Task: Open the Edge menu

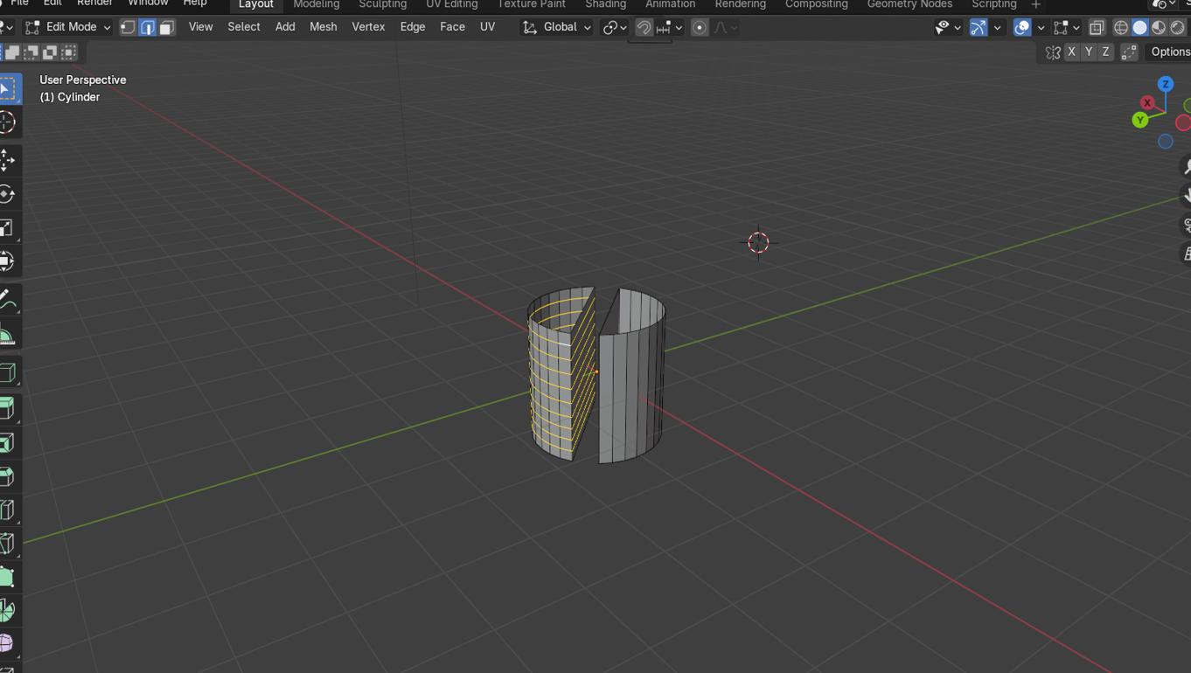Action: tap(413, 27)
